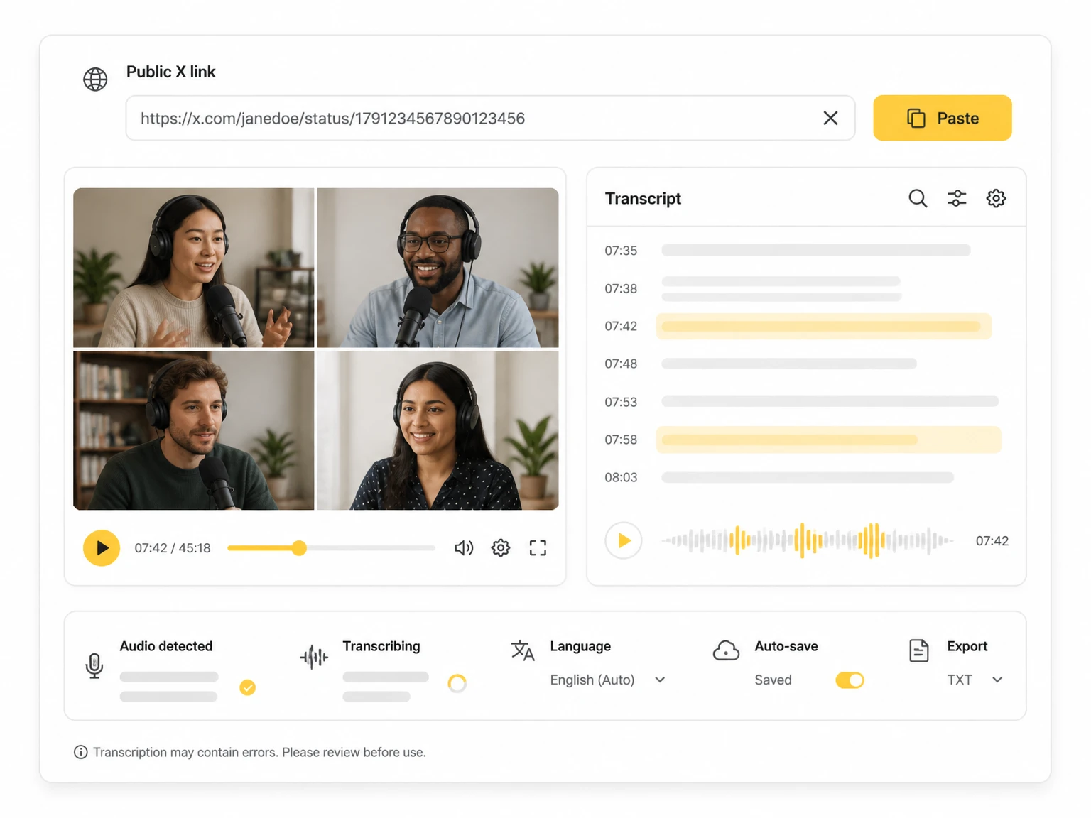
Task: Click the cloud Auto-save icon
Action: click(726, 650)
